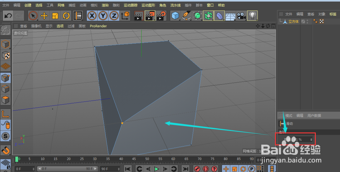
Task: Open the camera object menu
Action: pos(241,16)
